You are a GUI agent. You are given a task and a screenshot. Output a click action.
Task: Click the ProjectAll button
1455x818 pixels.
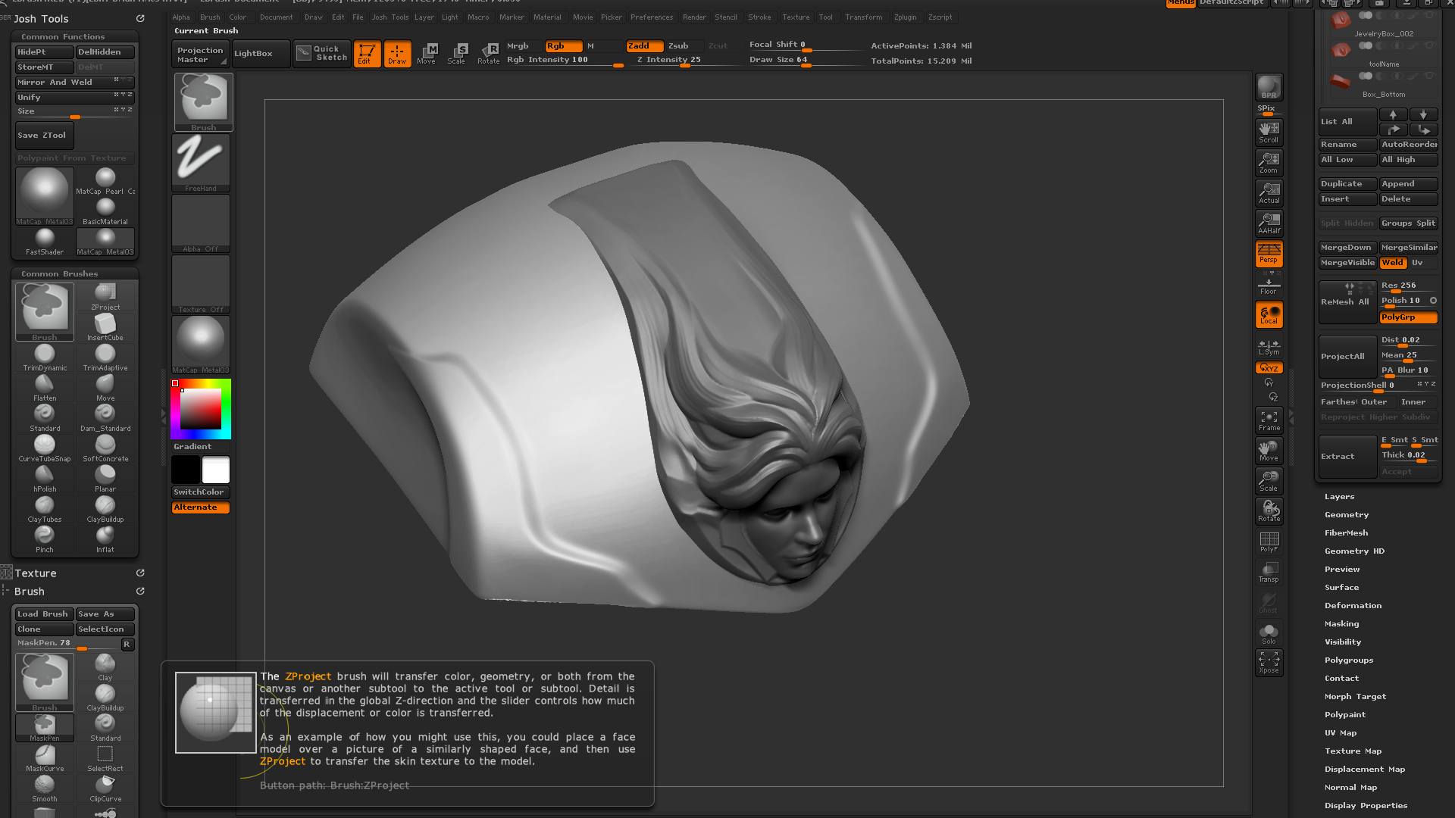(1347, 357)
